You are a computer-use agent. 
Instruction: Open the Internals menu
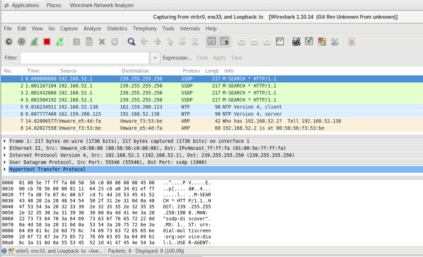[x=190, y=28]
